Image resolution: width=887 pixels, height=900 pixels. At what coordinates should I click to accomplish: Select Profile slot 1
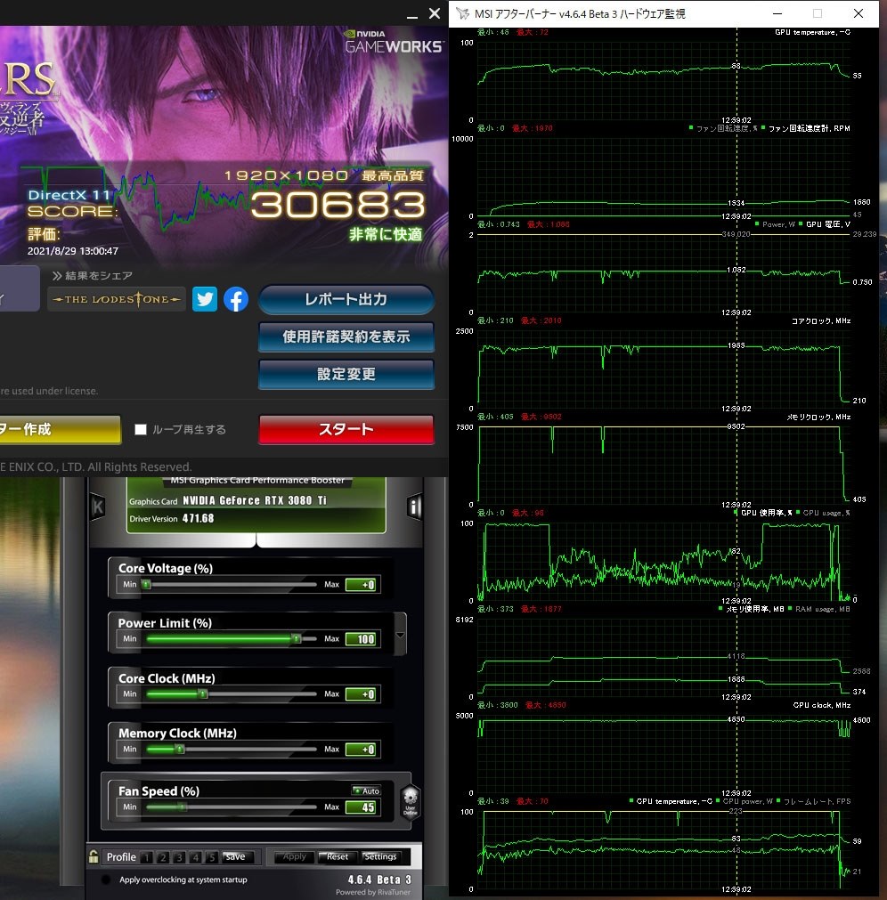[x=147, y=857]
